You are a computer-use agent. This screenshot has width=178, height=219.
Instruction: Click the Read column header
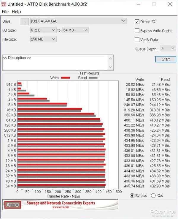[165, 80]
